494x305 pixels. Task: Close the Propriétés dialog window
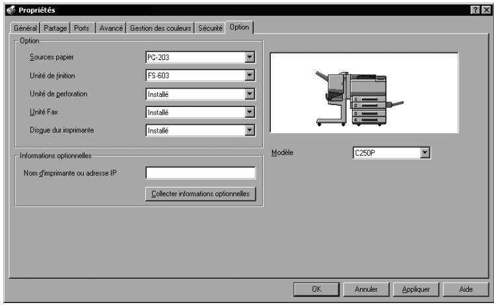(x=487, y=10)
